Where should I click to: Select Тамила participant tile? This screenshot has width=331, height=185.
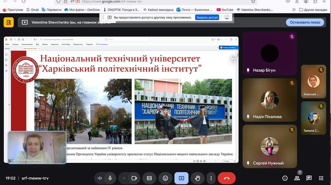tap(314, 118)
